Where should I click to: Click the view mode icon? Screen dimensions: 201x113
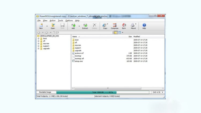coord(120,33)
